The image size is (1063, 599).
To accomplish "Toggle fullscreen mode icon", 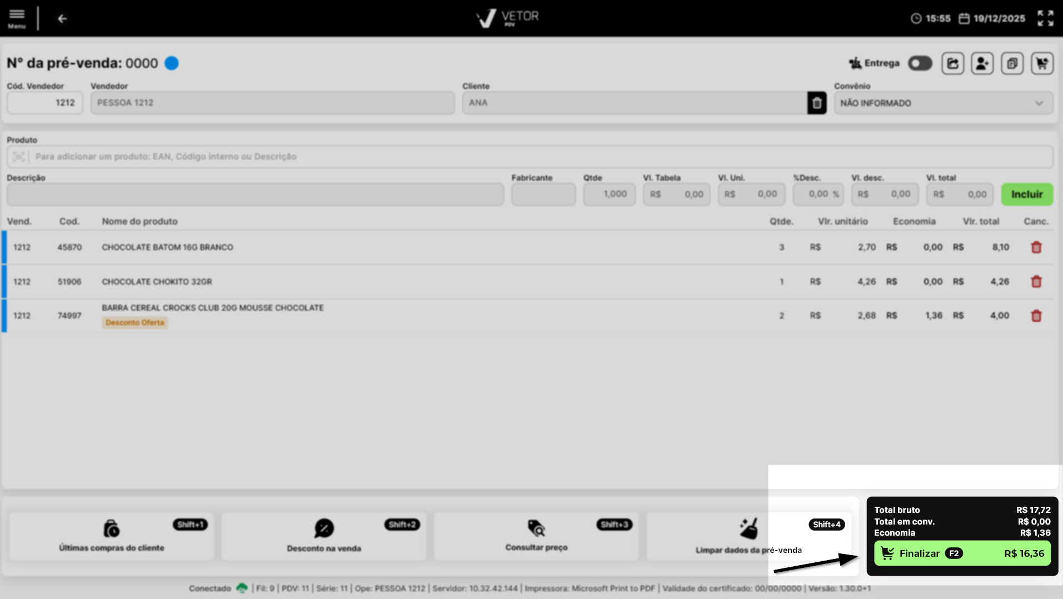I will point(1045,18).
